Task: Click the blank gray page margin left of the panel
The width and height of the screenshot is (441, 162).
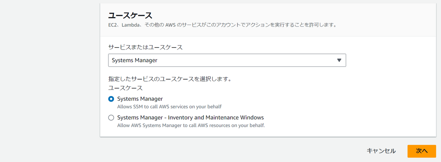Action: point(50,81)
